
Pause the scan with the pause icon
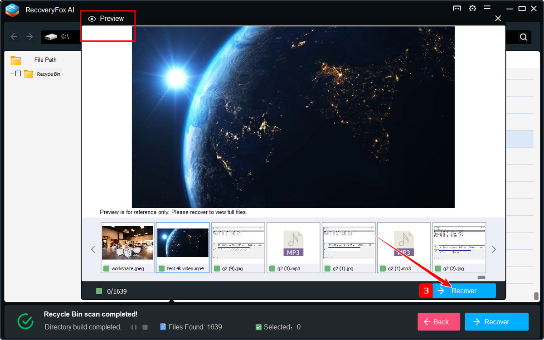(134, 326)
